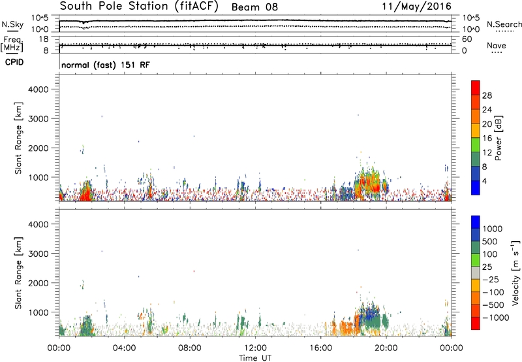Click the orange negative-velocity patch near 17:30
522x362 pixels.
pos(347,328)
